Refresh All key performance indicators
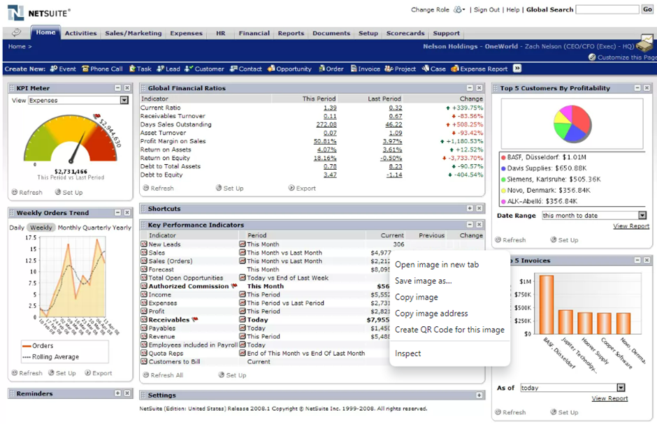Image resolution: width=657 pixels, height=424 pixels. click(163, 375)
